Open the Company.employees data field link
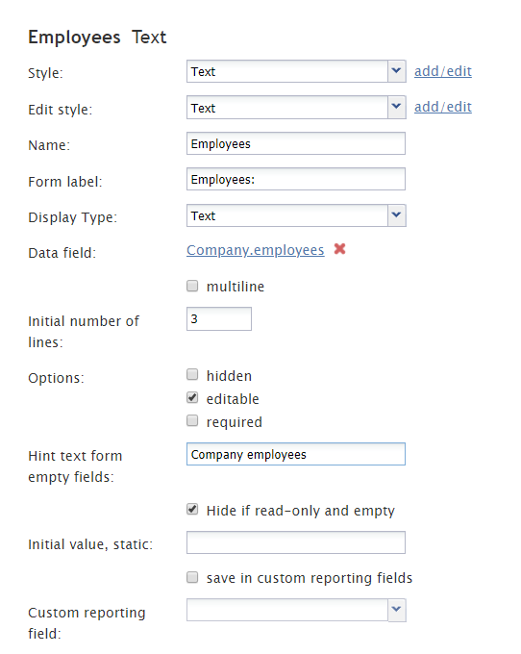This screenshot has width=521, height=654. [x=255, y=250]
